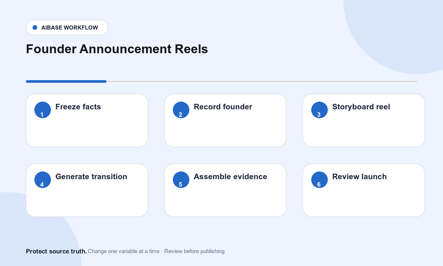Select step 2 number circle

(x=181, y=110)
